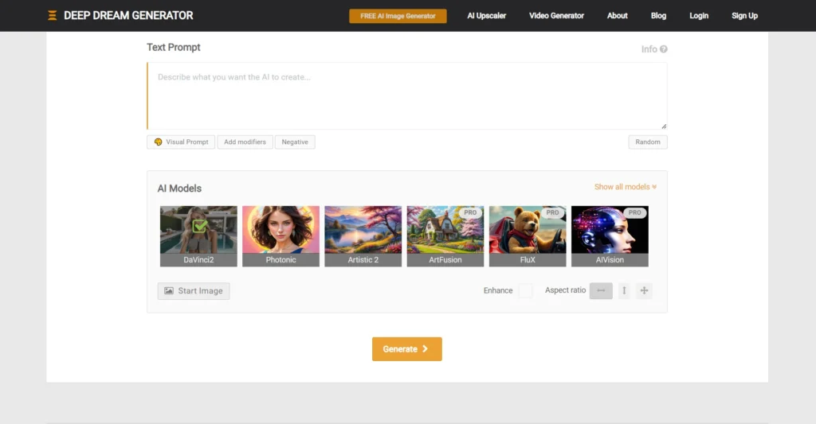Open FREE AI Image Generator

[398, 16]
